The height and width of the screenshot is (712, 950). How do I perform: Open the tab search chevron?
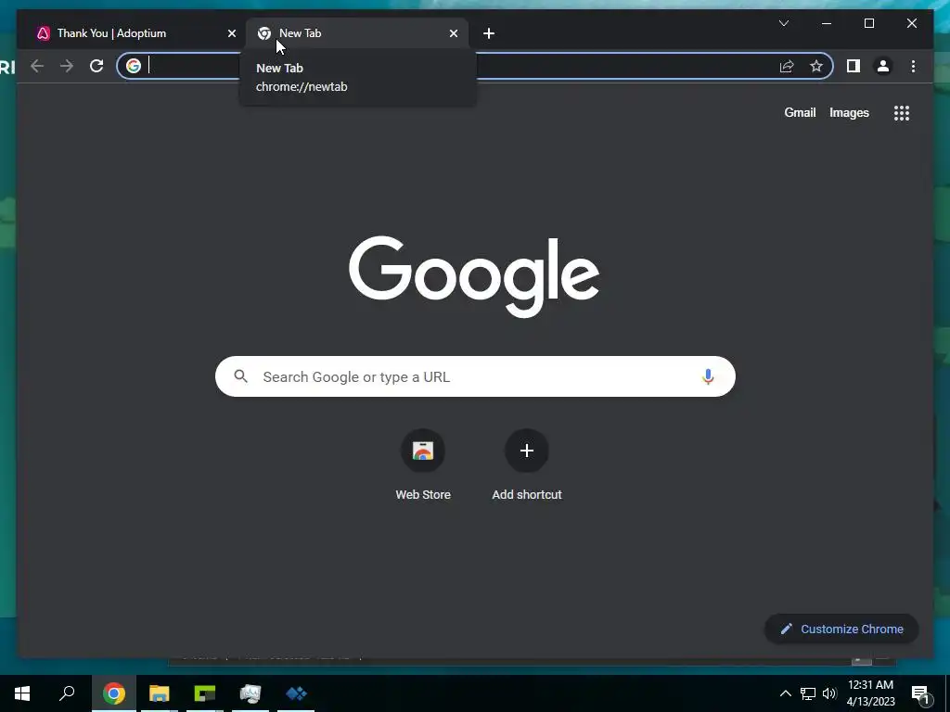tap(783, 23)
